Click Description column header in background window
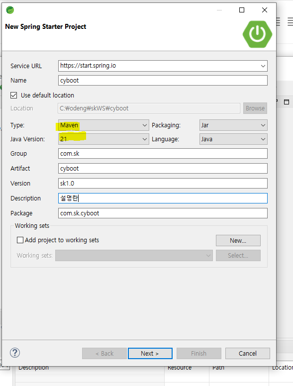This screenshot has width=293, height=386. (x=33, y=368)
